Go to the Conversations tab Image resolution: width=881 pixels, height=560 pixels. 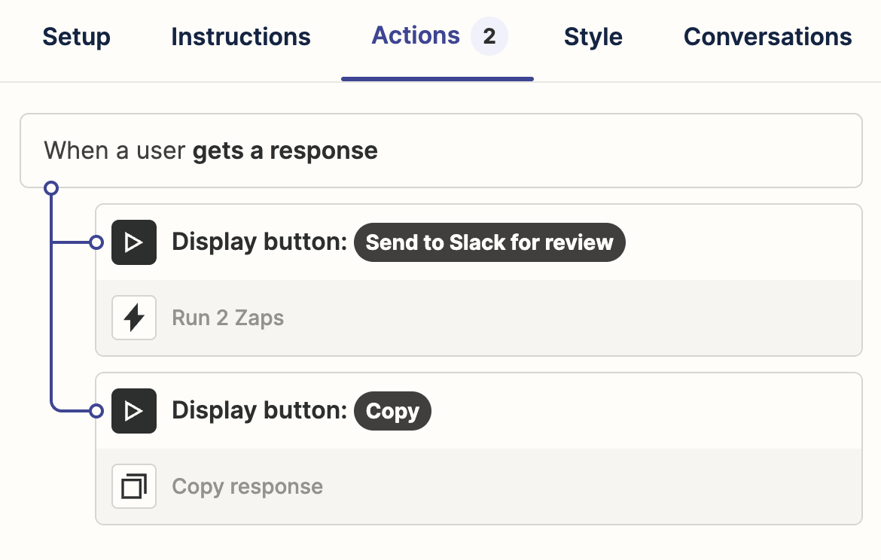[767, 37]
